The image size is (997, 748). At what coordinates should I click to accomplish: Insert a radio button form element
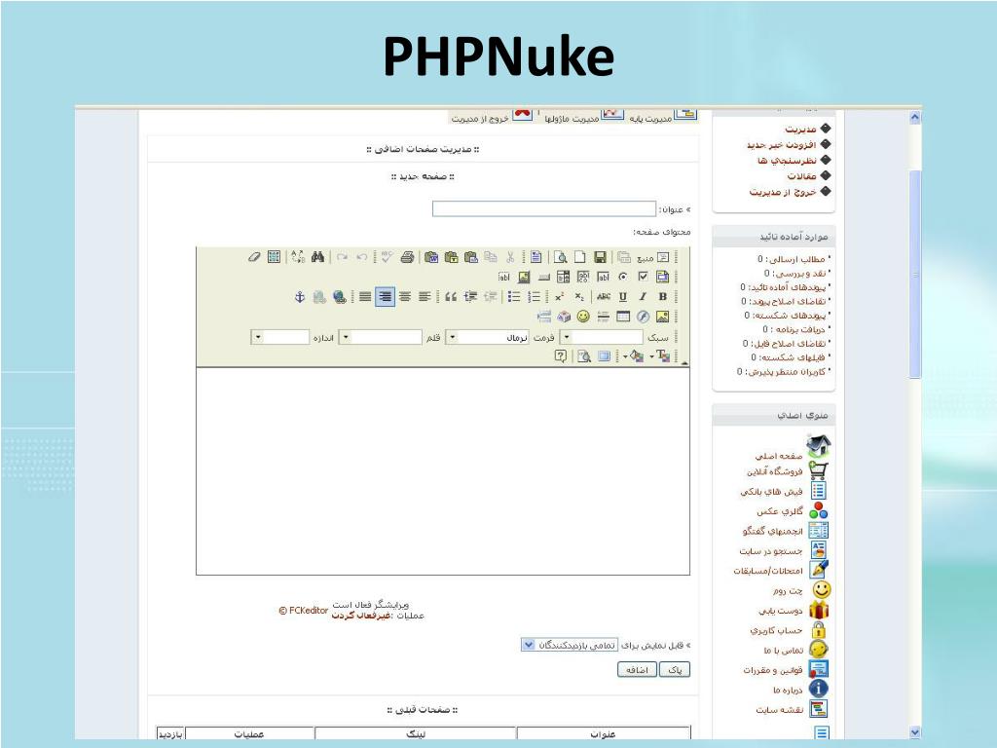click(623, 277)
